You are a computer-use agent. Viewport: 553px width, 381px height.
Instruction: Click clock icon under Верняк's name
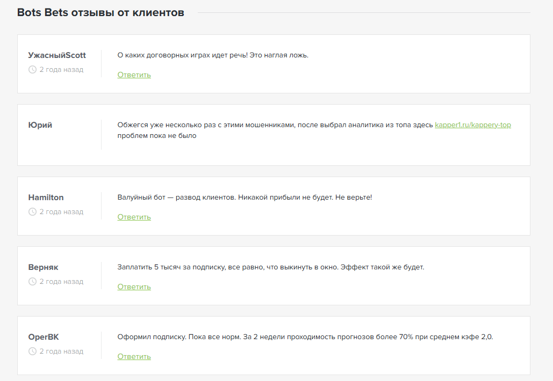coord(32,282)
